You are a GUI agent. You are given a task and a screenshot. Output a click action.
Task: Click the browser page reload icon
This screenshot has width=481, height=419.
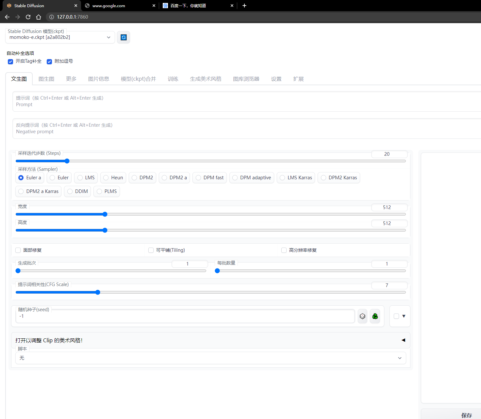coord(28,17)
